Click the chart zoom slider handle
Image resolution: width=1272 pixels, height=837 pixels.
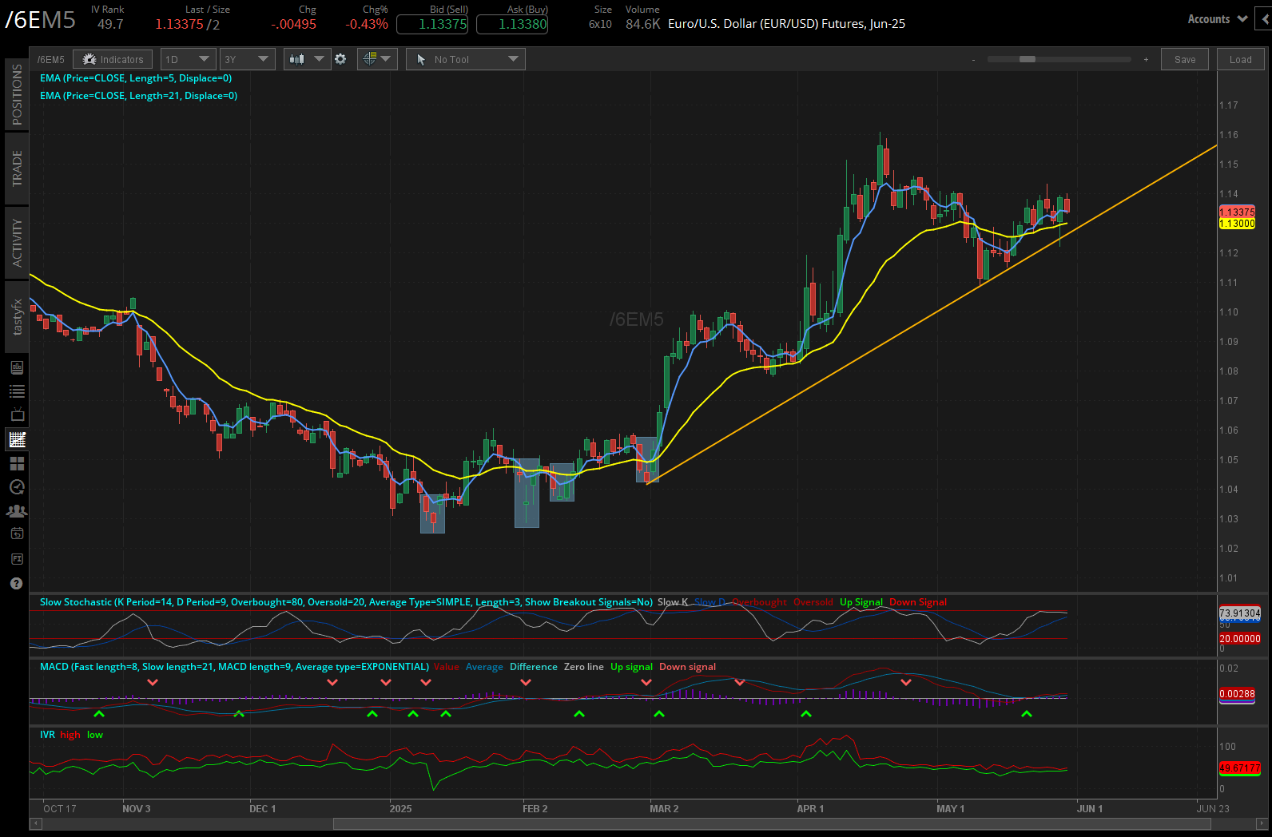coord(1028,59)
